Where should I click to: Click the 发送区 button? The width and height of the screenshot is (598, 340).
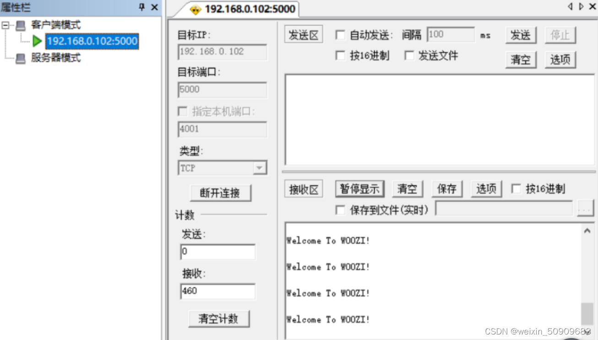[304, 35]
